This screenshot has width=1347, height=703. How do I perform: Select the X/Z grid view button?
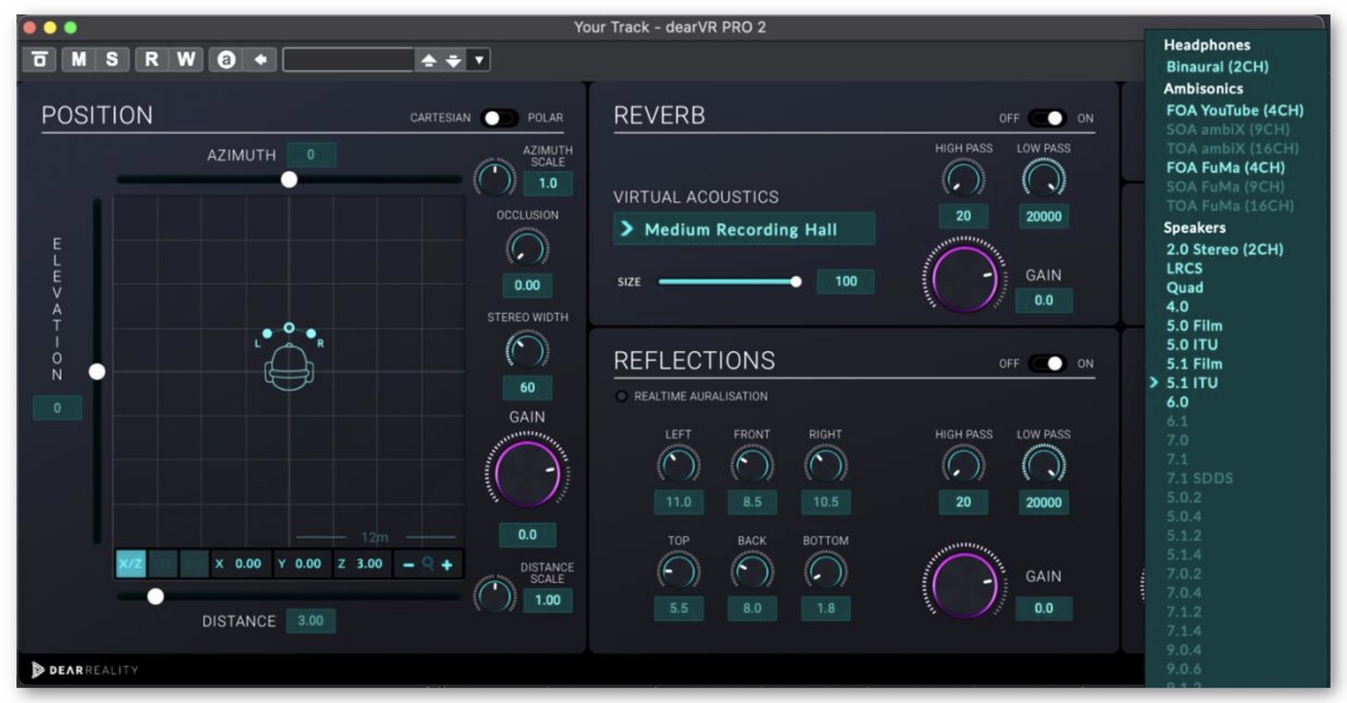point(131,564)
